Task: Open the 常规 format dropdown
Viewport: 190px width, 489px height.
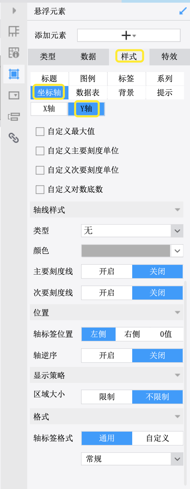Action: pyautogui.click(x=132, y=459)
